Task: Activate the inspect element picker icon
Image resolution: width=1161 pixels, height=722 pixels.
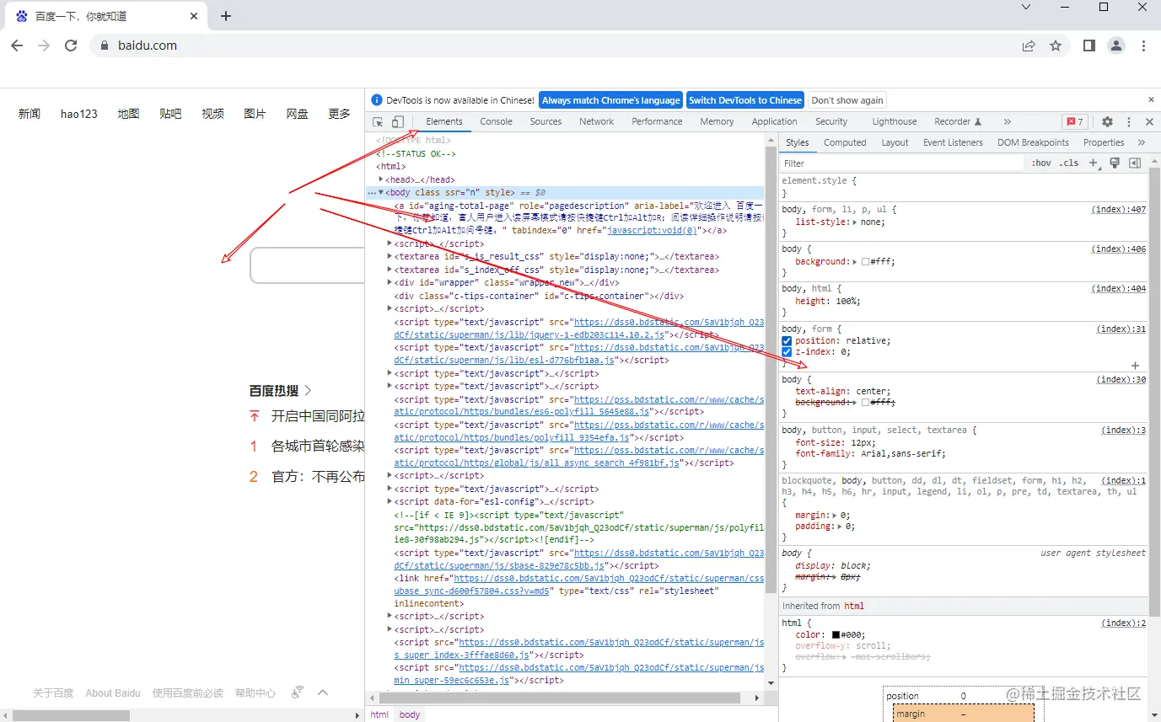Action: tap(378, 122)
